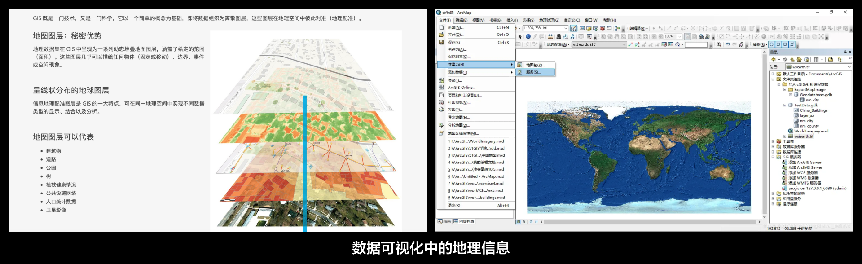Click the Catalog Forward arrow
862x264 pixels.
785,59
